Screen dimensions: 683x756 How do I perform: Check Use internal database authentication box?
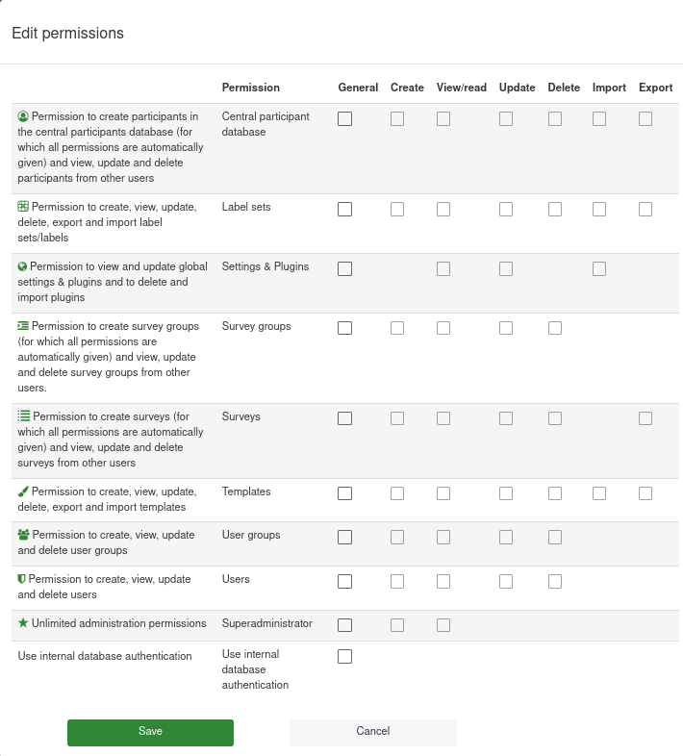(345, 657)
